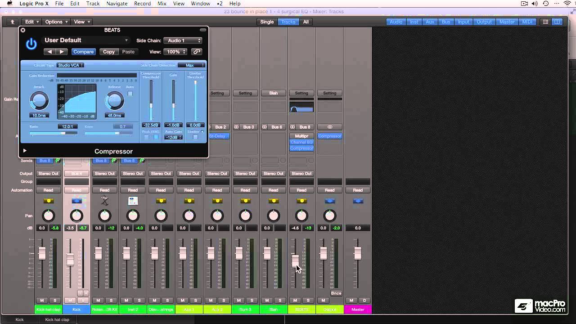576x324 pixels.
Task: Open the Mix menu
Action: pos(162,4)
